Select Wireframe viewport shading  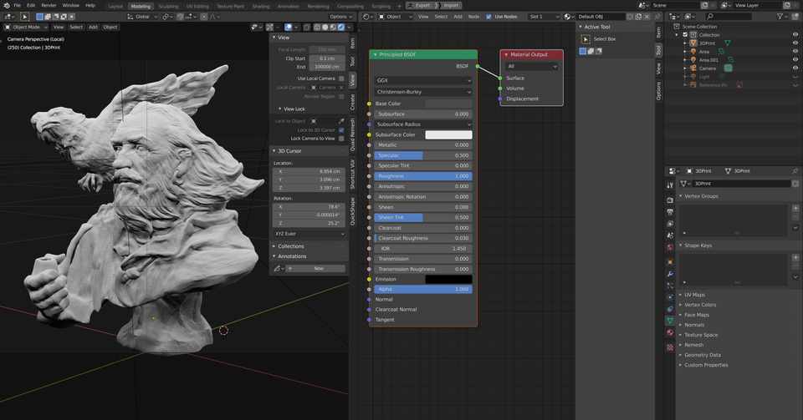tap(318, 27)
